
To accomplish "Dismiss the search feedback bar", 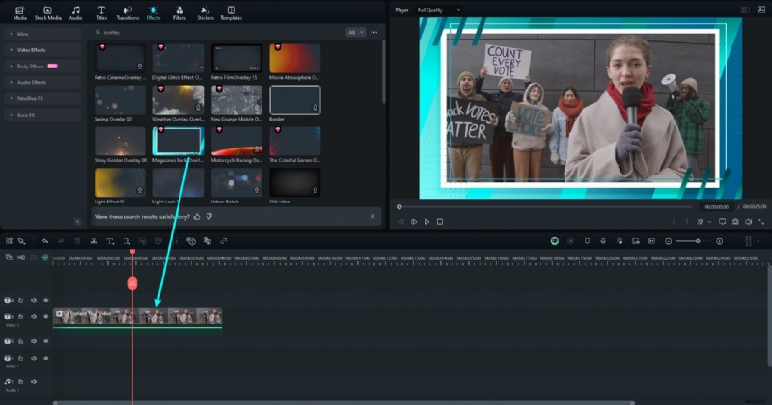I will click(372, 217).
